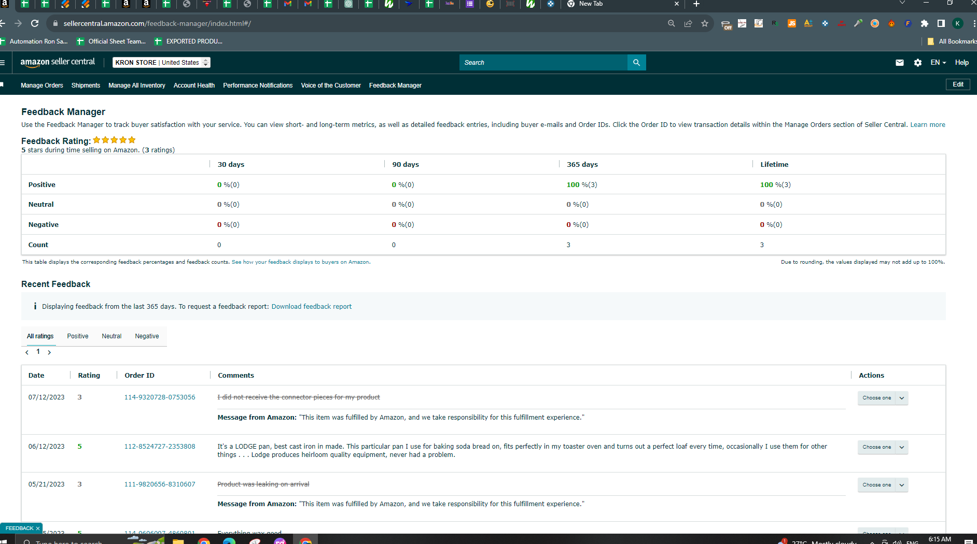
Task: Click the A+ Scout extension icon
Action: pos(808,23)
